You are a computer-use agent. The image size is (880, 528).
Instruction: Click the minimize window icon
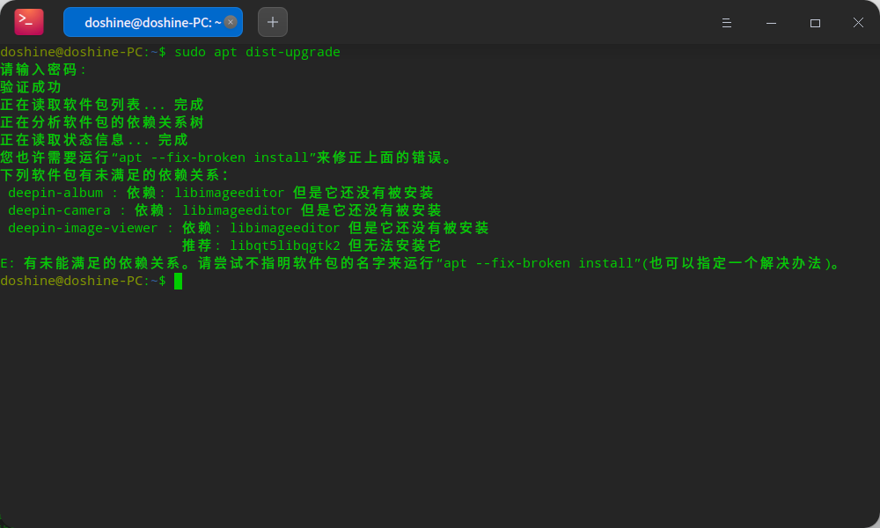(770, 22)
